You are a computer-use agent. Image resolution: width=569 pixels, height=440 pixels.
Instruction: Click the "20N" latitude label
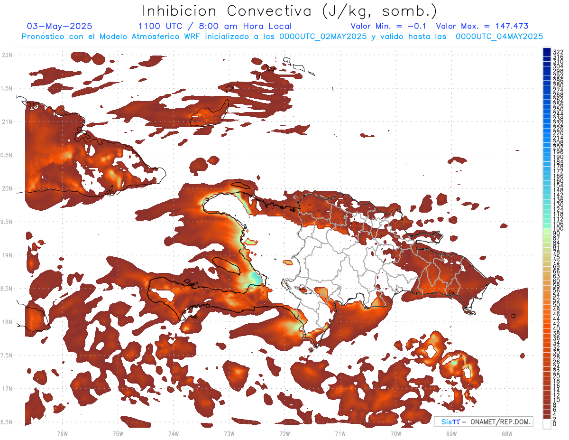pos(8,188)
